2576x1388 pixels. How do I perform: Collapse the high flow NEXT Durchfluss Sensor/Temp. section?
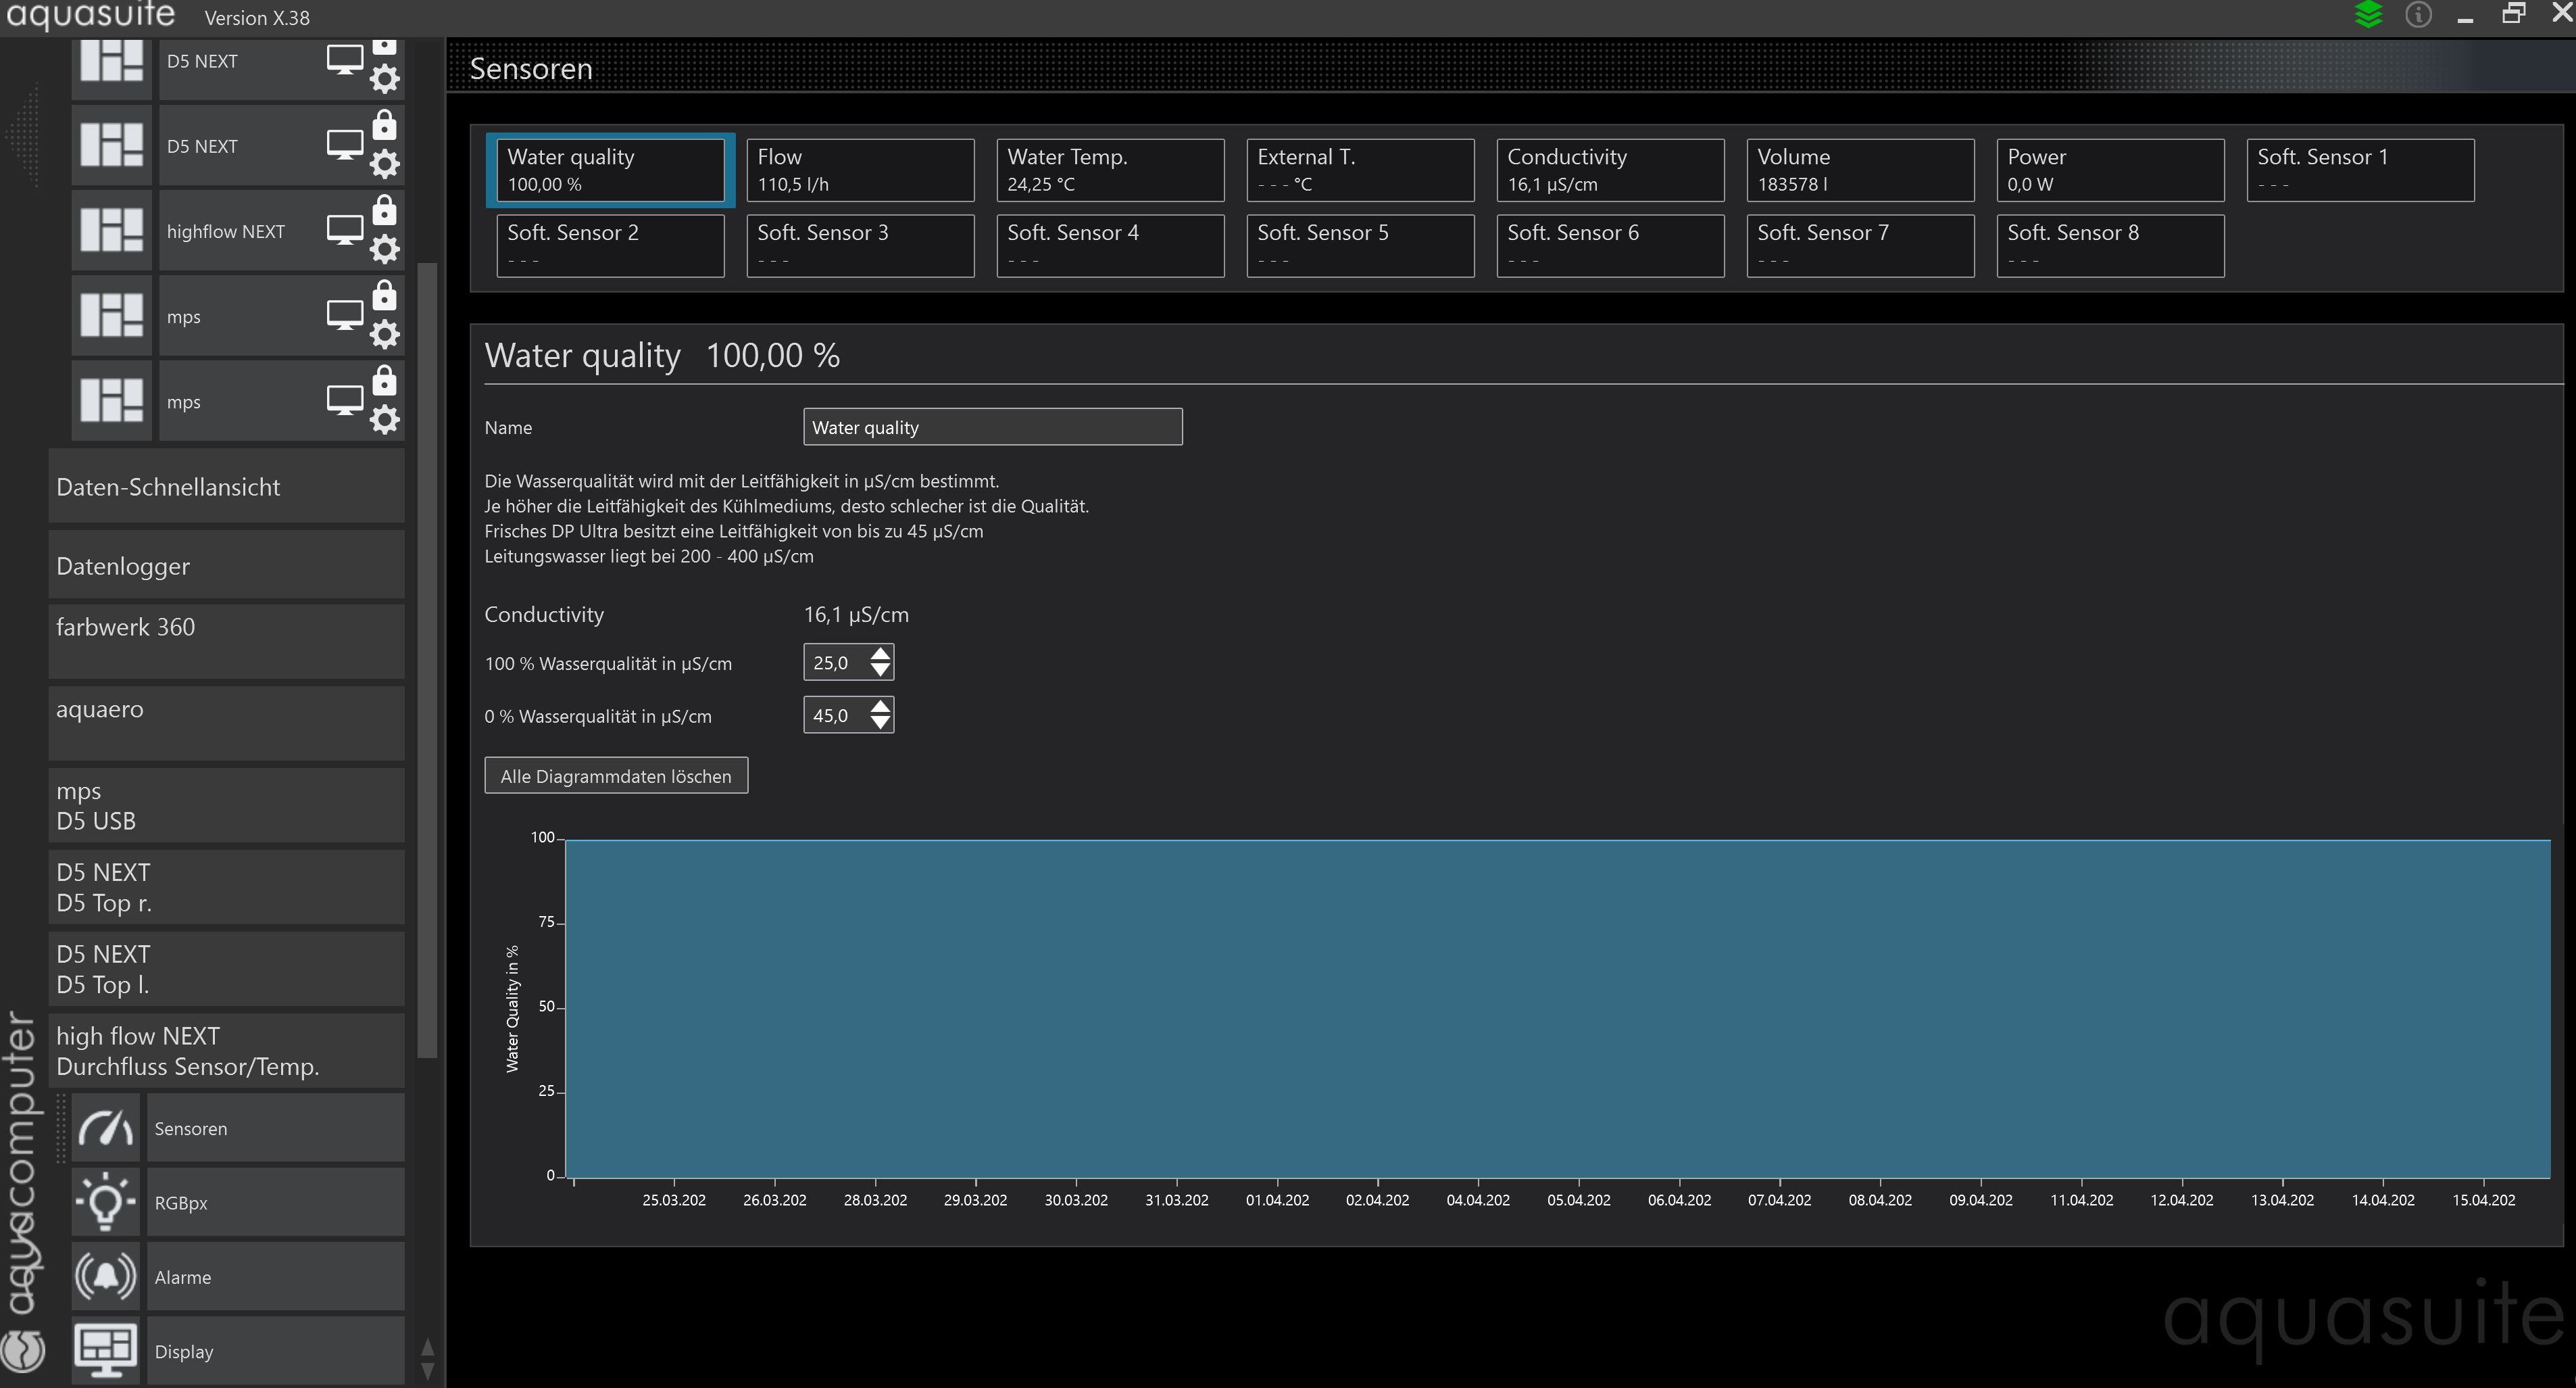point(226,1052)
